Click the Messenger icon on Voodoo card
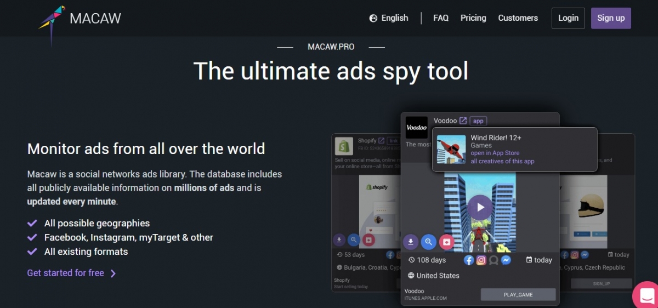Viewport: 658px width, 308px height. coord(506,260)
